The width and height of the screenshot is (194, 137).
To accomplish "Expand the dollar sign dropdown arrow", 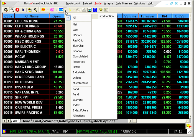I will pos(74,10).
